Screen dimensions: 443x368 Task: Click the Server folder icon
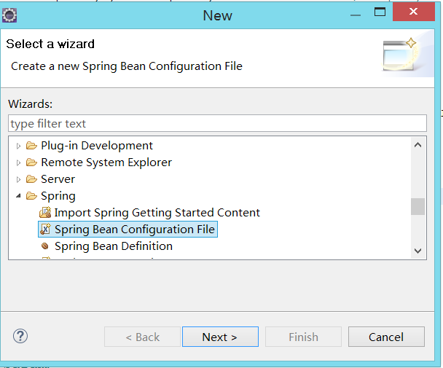click(31, 179)
